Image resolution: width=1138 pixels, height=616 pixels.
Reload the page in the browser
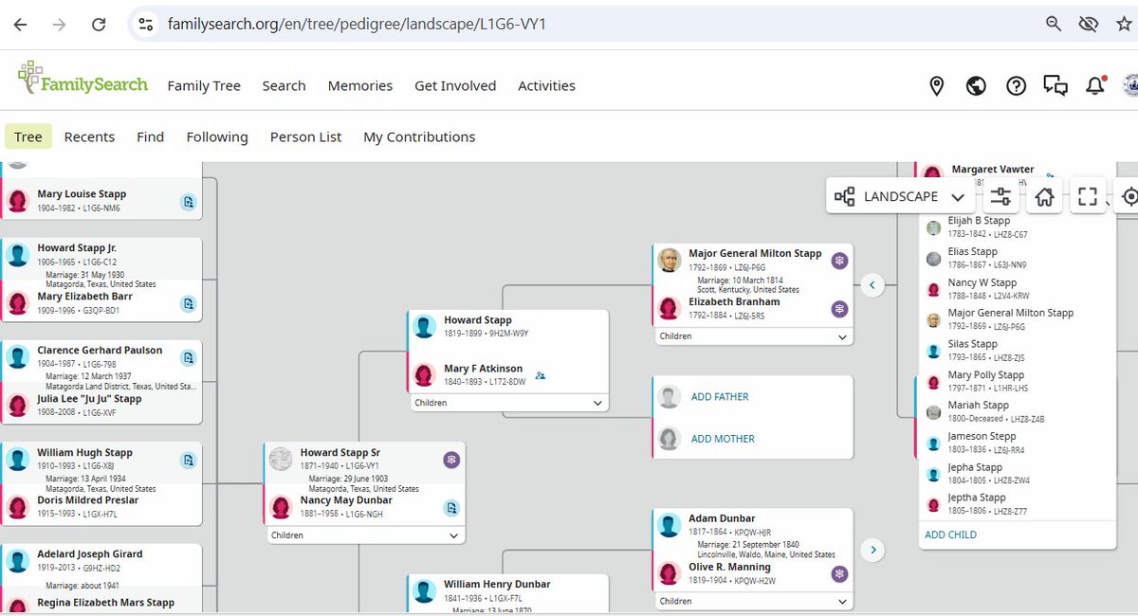point(99,25)
